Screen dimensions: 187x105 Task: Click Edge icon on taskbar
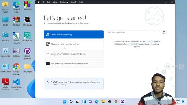tap(97, 102)
